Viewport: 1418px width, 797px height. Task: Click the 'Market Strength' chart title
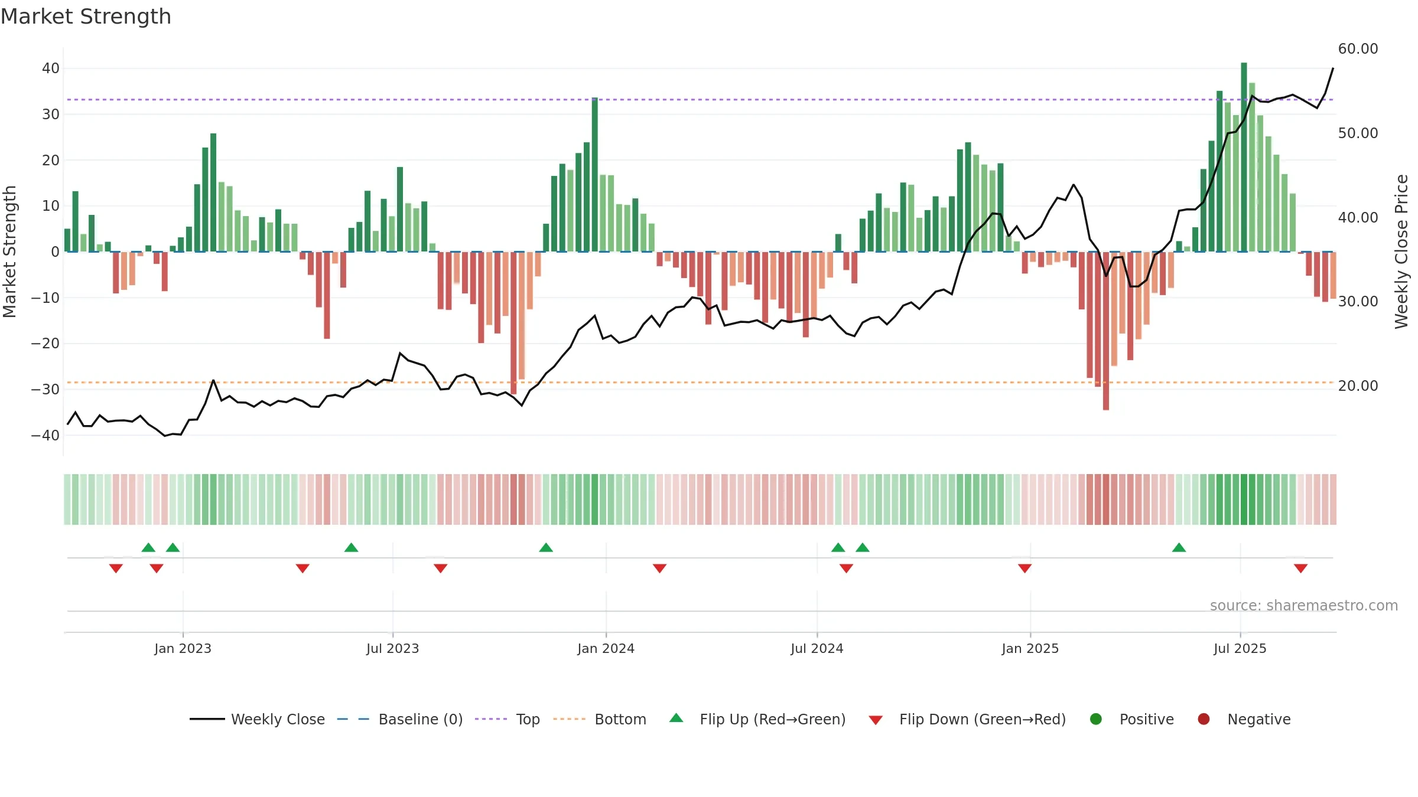[86, 17]
